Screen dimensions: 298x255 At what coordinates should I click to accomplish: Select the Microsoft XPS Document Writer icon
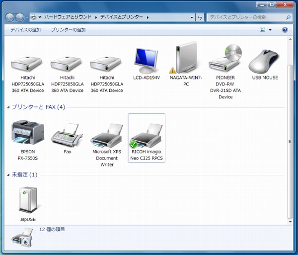coord(107,135)
